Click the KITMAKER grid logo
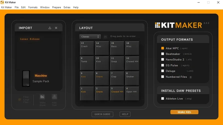This screenshot has height=125, width=223. pos(157,25)
